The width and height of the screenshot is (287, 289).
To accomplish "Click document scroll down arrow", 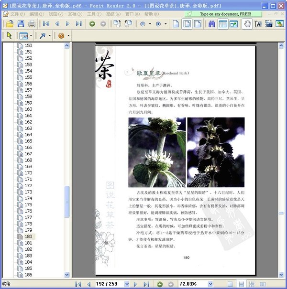I will click(281, 275).
